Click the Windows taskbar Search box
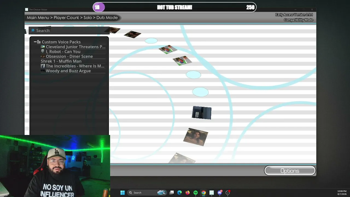350x197 pixels. pos(147,193)
